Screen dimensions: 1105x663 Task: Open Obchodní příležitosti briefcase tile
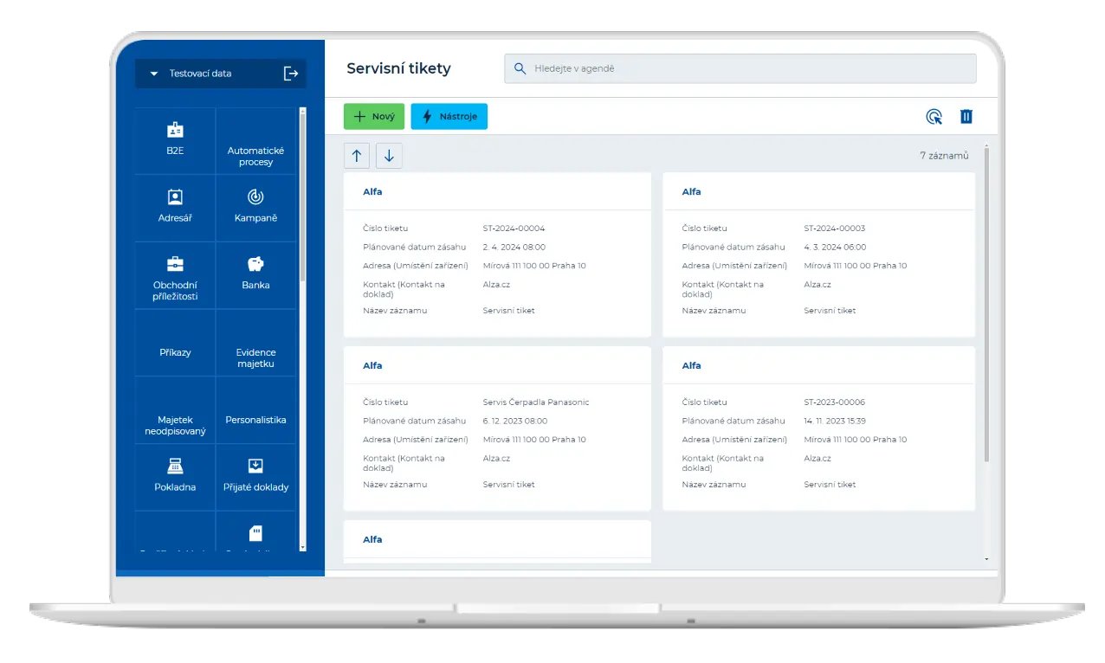tap(175, 276)
